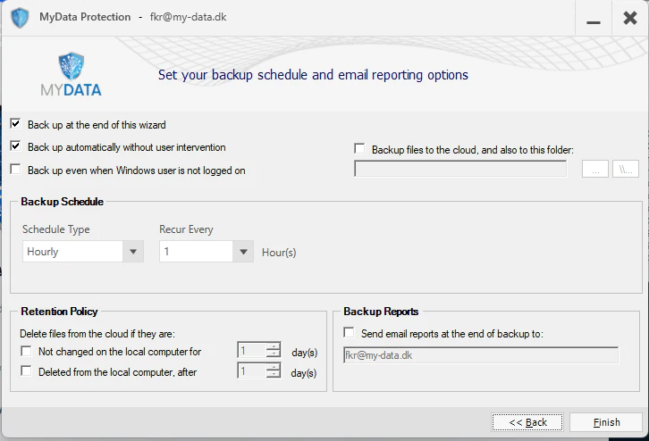Click the network path browse button
Viewport: 649px width, 441px height.
(x=626, y=169)
